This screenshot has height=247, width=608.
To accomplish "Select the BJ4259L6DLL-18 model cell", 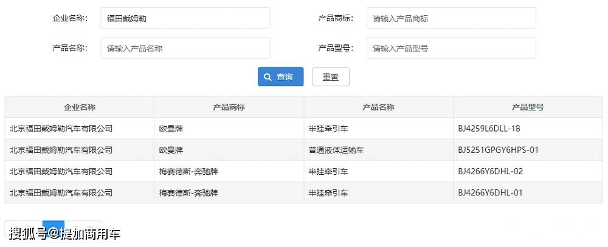I will coord(489,129).
